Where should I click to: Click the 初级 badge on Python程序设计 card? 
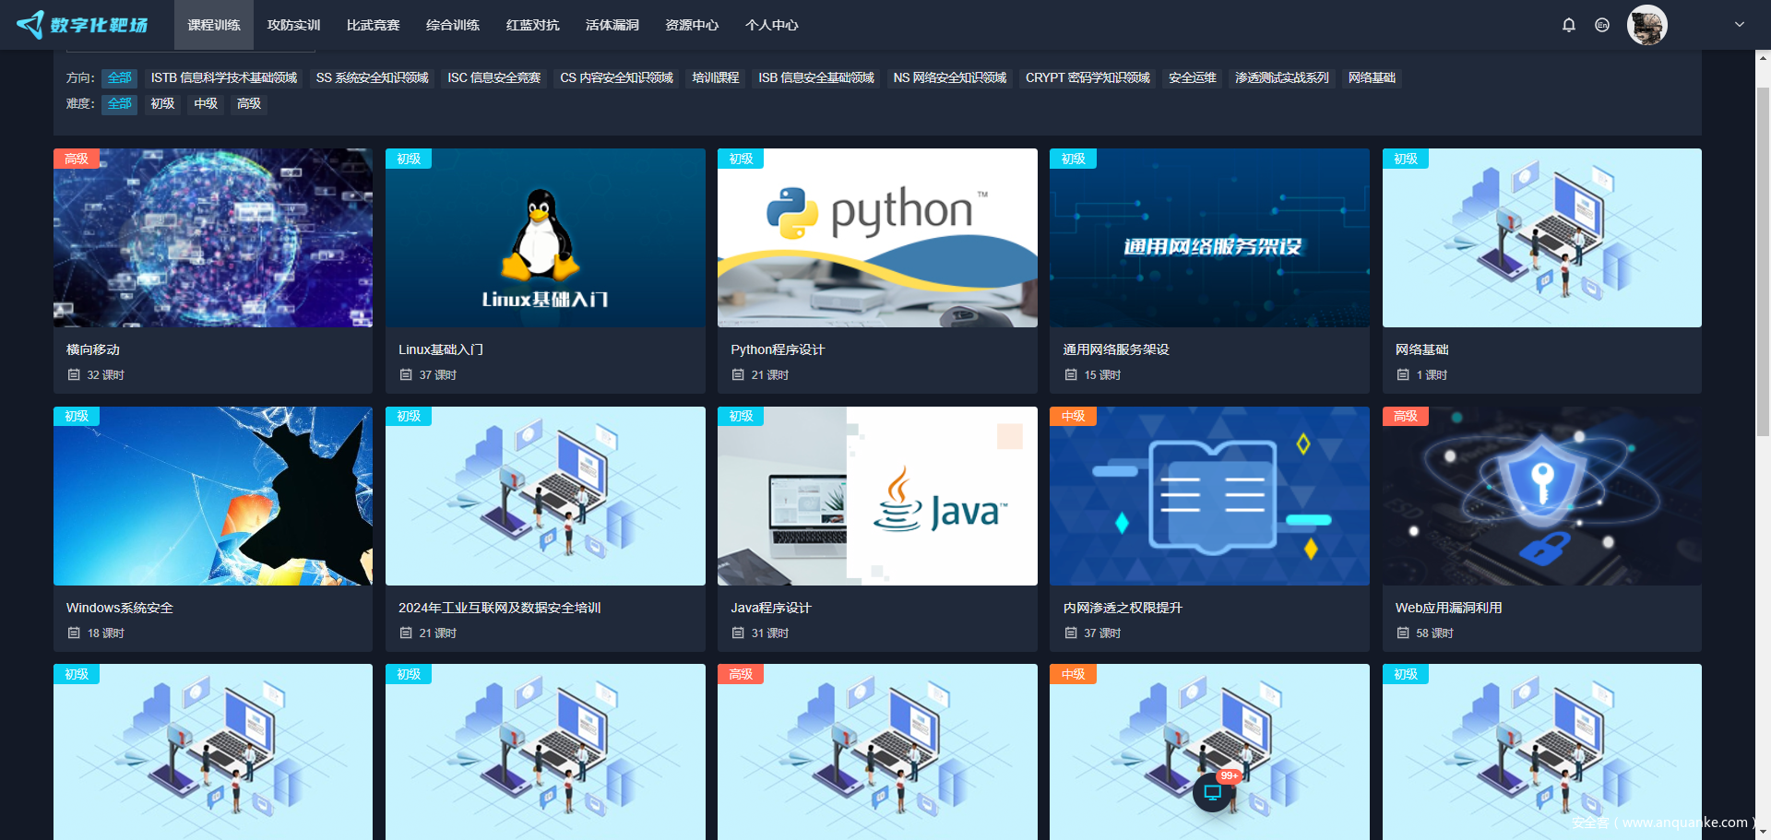(x=741, y=159)
